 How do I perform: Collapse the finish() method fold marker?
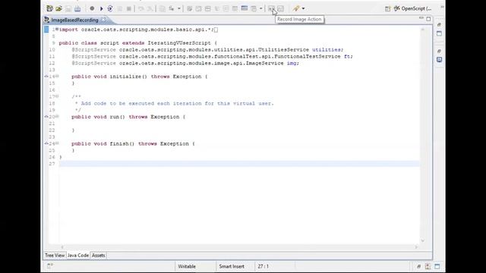pyautogui.click(x=57, y=143)
